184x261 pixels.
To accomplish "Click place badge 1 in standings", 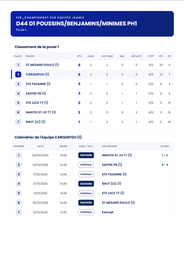I will tap(18, 65).
